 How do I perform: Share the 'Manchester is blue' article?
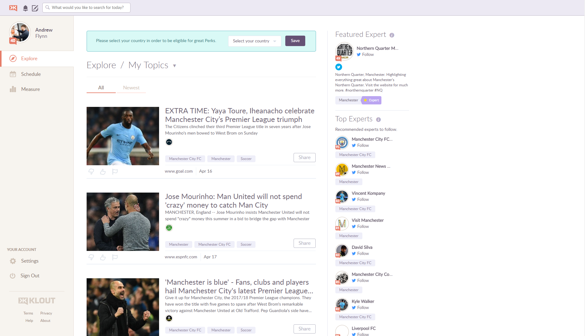pyautogui.click(x=304, y=329)
